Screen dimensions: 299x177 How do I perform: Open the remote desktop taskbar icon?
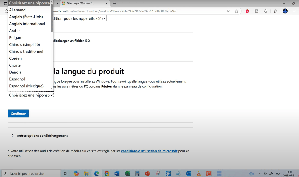tap(168, 173)
